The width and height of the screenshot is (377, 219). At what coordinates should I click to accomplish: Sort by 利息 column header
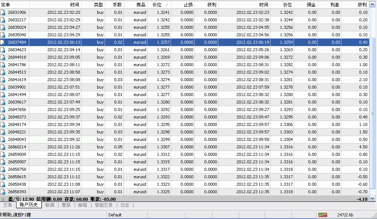(x=329, y=5)
